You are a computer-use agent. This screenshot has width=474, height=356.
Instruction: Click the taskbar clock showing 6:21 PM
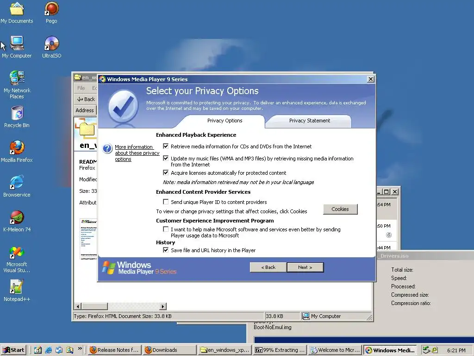pyautogui.click(x=456, y=350)
